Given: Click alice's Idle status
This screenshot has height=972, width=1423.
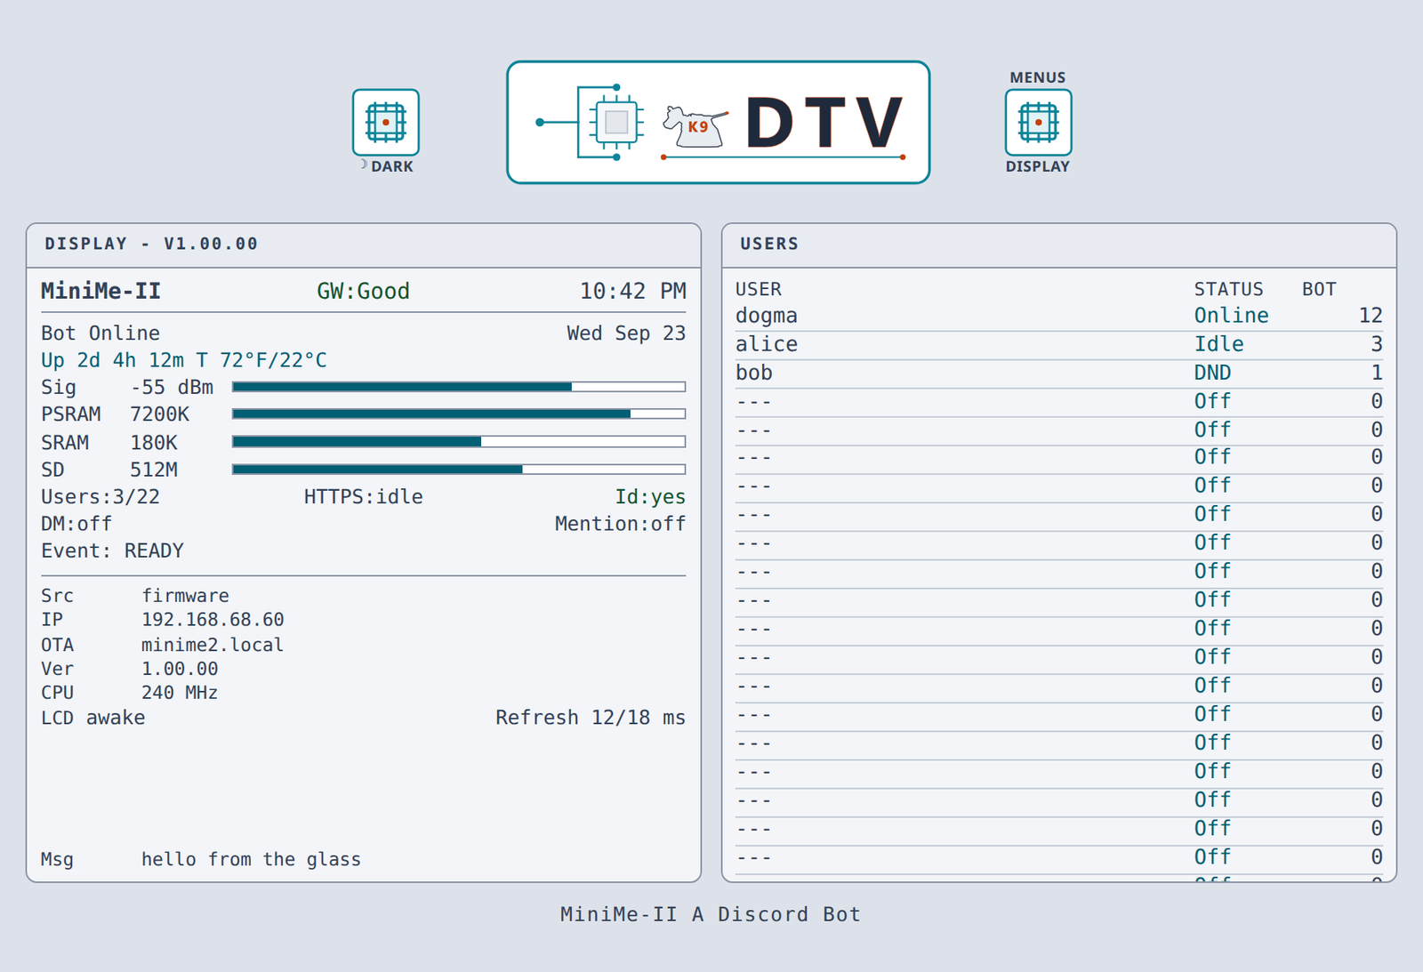Looking at the screenshot, I should point(1218,344).
